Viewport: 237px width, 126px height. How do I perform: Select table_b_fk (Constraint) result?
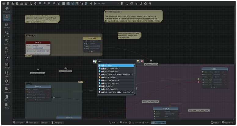(116, 89)
